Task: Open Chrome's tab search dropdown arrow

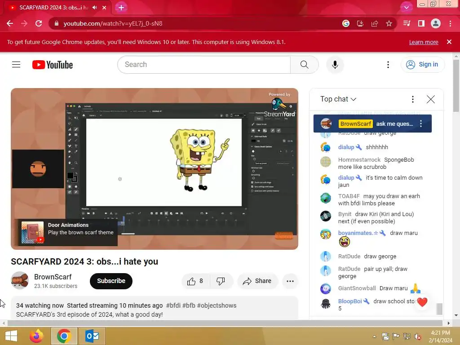Action: tap(406, 8)
